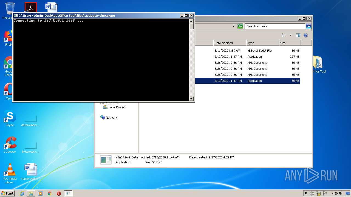This screenshot has width=351, height=197.
Task: Open the network tray icon
Action: pos(318,193)
